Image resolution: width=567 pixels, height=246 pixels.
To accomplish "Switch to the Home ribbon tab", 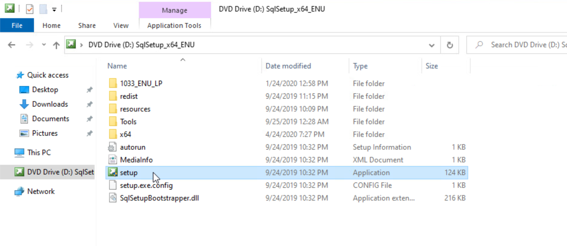I will 52,25.
